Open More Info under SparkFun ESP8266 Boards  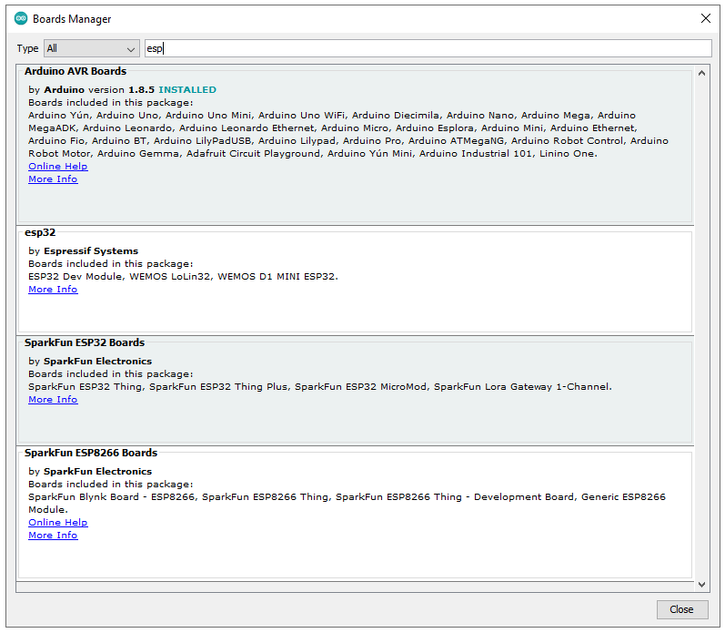[53, 536]
